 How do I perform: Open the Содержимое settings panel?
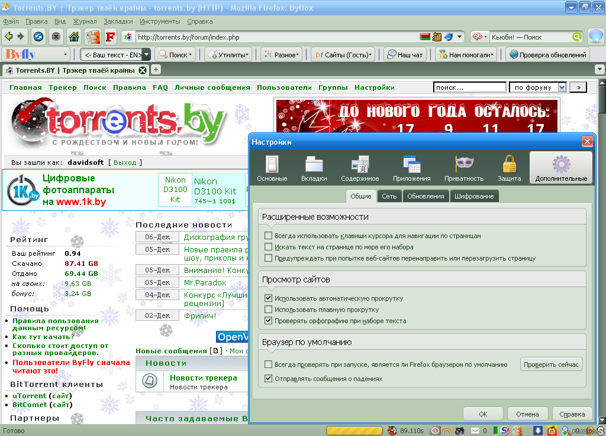pyautogui.click(x=360, y=168)
